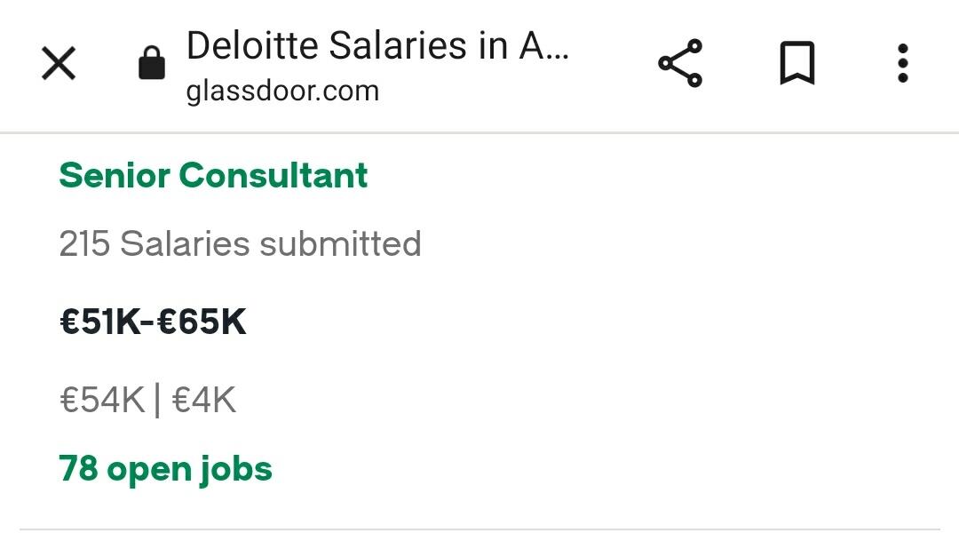Viewport: 959px width, 541px height.
Task: Close the browser custom tab
Action: point(59,64)
